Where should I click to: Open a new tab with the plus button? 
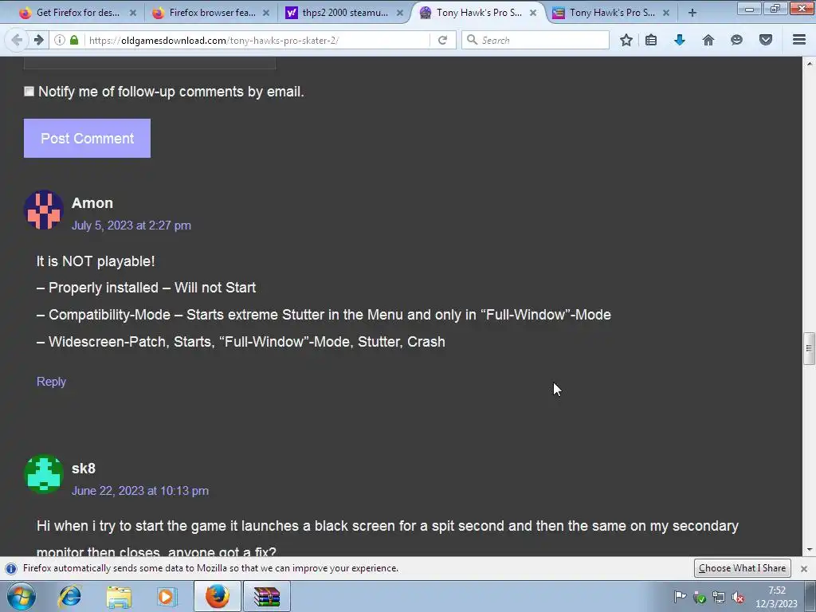692,13
